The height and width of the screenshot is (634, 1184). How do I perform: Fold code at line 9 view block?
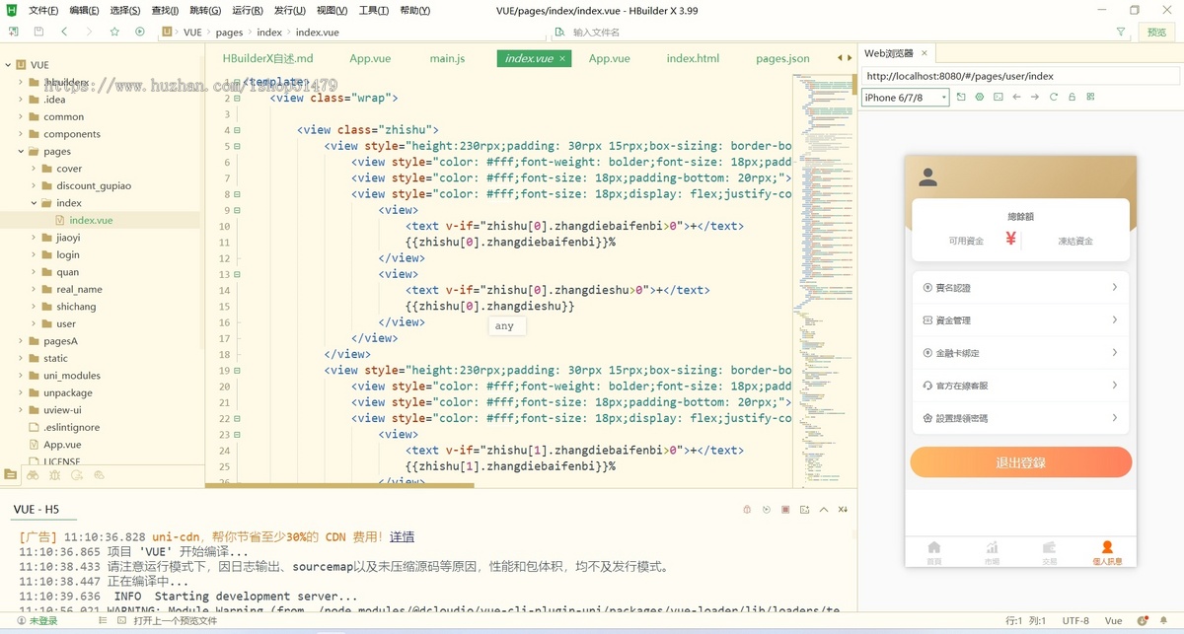(x=238, y=210)
